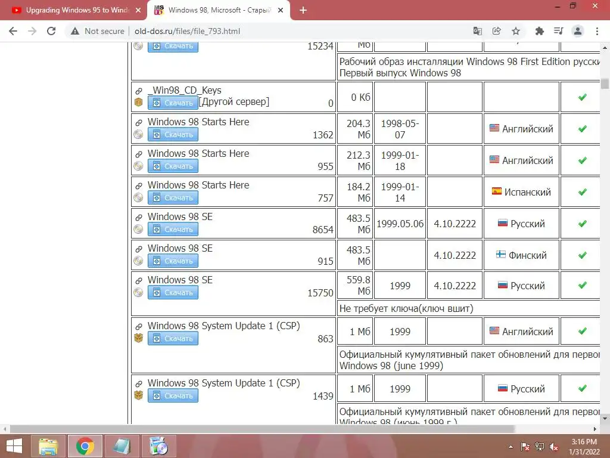Click US flag in 1999-01-18 row
This screenshot has height=458, width=610.
494,160
